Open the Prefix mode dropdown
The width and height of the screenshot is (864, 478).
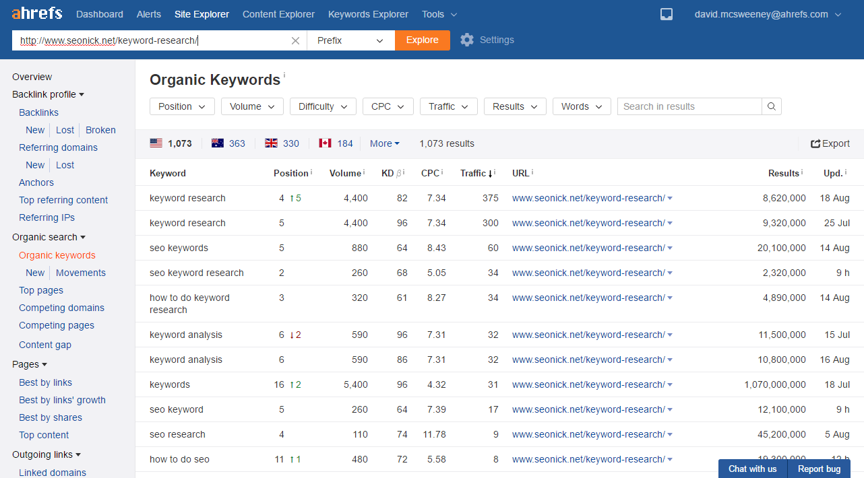[x=350, y=40]
